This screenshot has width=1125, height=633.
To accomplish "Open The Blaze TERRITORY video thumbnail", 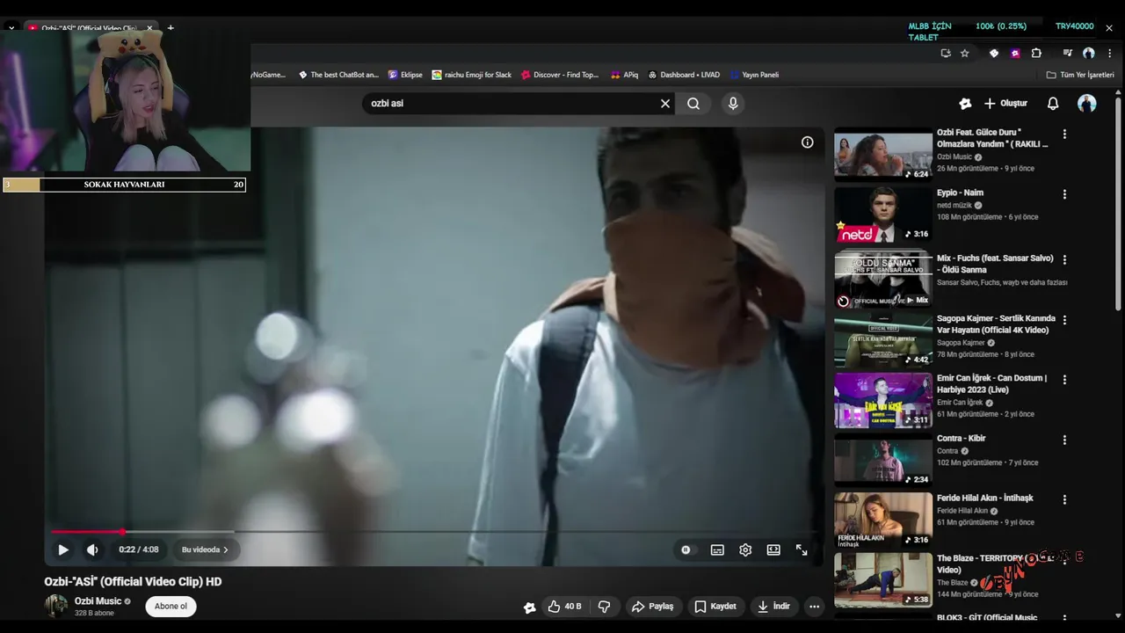I will [x=883, y=579].
